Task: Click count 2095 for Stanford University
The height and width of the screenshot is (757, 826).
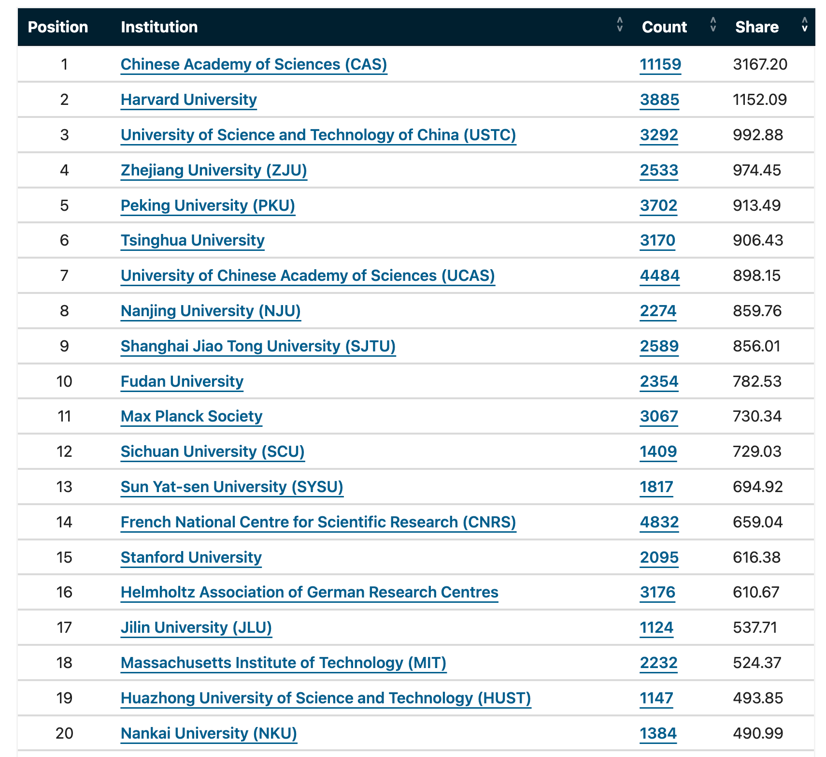Action: [x=659, y=557]
